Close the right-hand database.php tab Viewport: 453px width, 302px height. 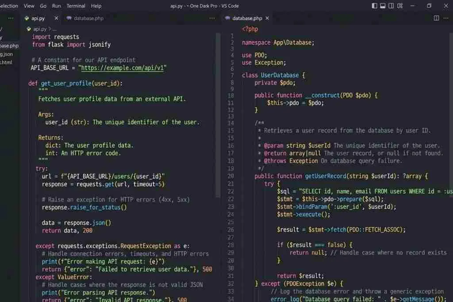267,18
